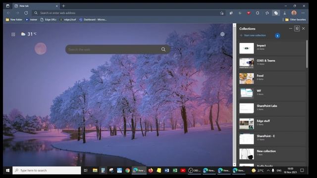Open the Collections toolbar button

276,13
